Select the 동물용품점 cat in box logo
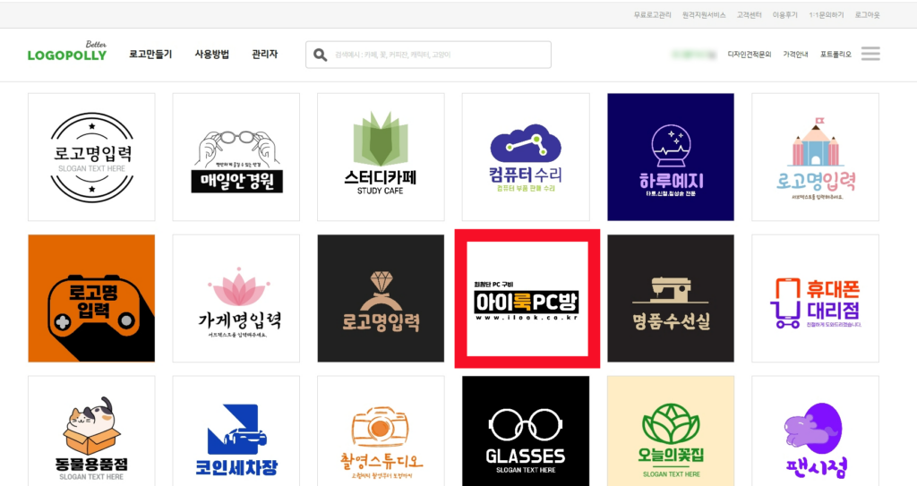 pyautogui.click(x=92, y=431)
